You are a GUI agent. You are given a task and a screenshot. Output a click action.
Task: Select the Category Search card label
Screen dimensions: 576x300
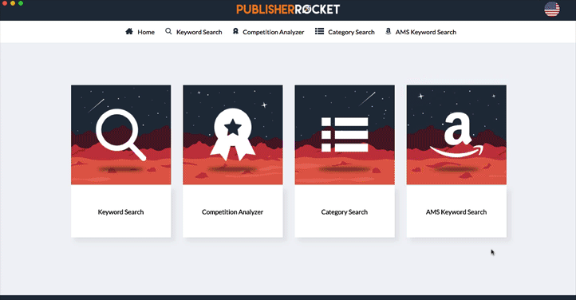(x=344, y=212)
